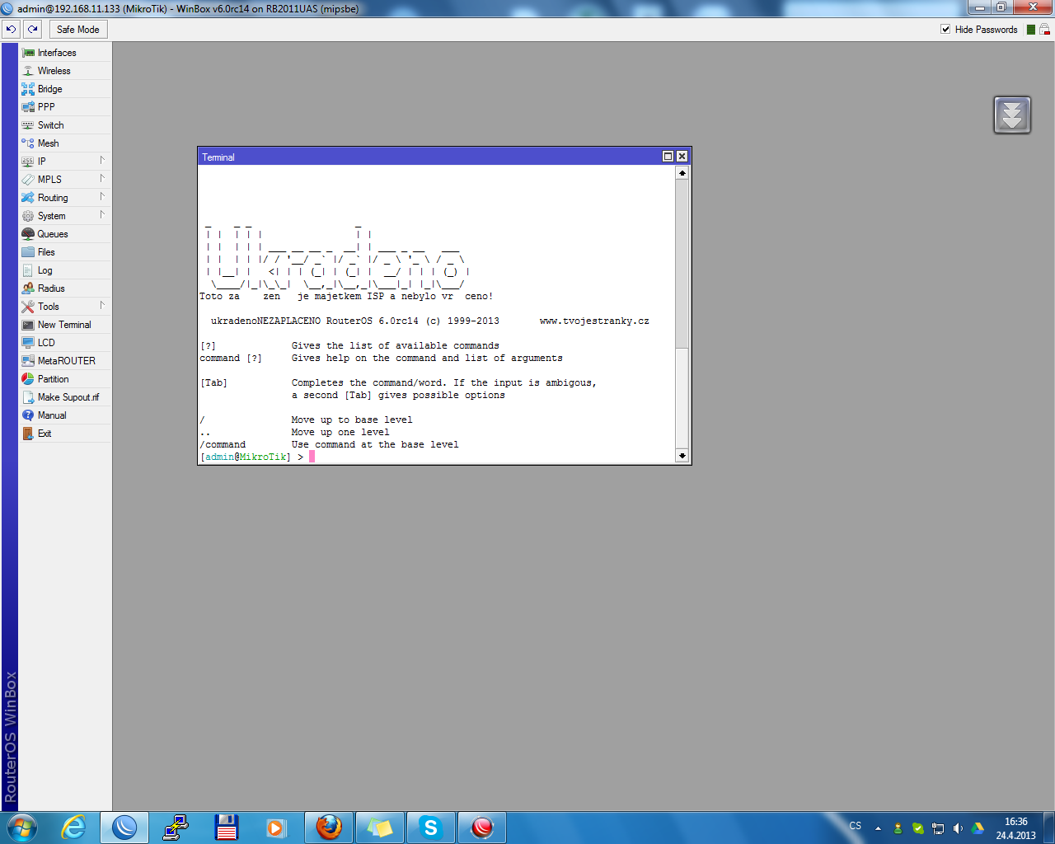Click the Manual help icon
Viewport: 1055px width, 844px height.
point(28,415)
